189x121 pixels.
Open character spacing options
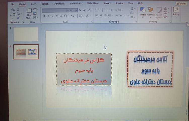66,16
